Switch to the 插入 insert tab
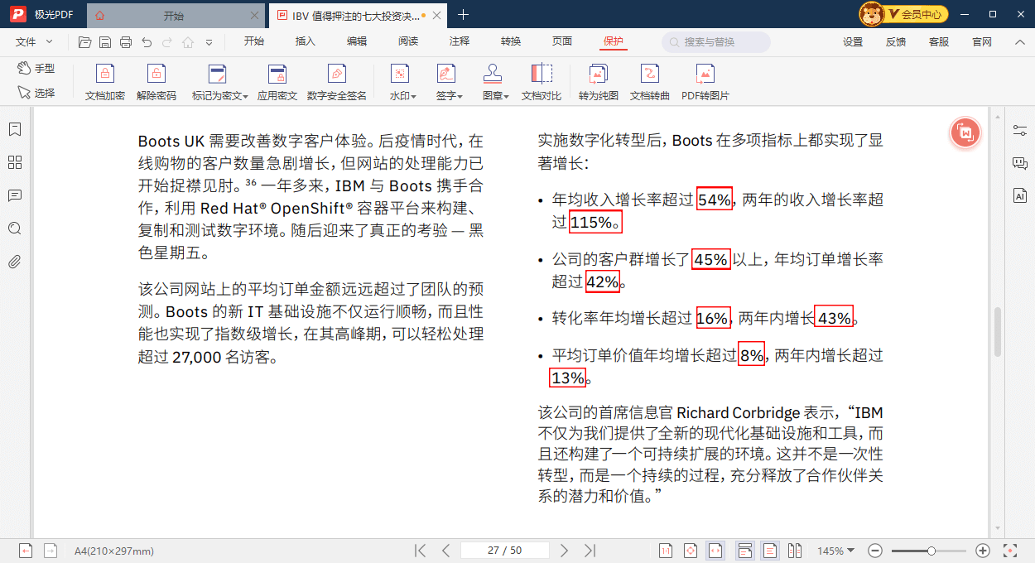1035x563 pixels. pyautogui.click(x=306, y=41)
